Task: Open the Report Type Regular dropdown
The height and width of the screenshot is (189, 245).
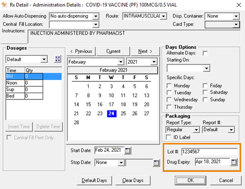Action: pos(196,130)
